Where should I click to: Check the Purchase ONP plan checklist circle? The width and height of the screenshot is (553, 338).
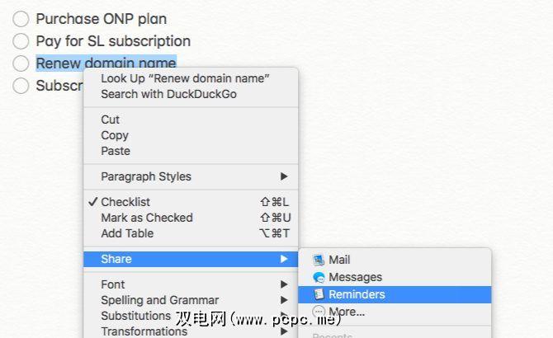21,19
